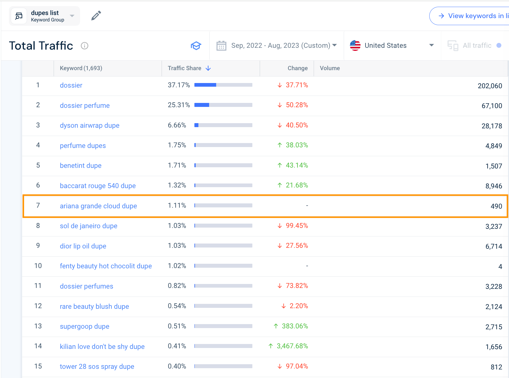The height and width of the screenshot is (378, 509).
Task: Click dyson airwrap dupe traffic share bar
Action: point(223,125)
